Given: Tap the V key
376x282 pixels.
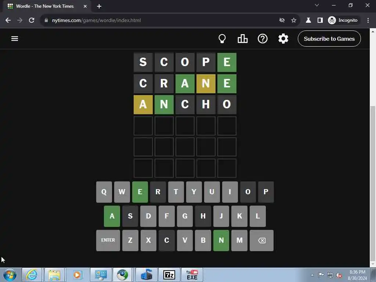Looking at the screenshot, I should click(185, 240).
